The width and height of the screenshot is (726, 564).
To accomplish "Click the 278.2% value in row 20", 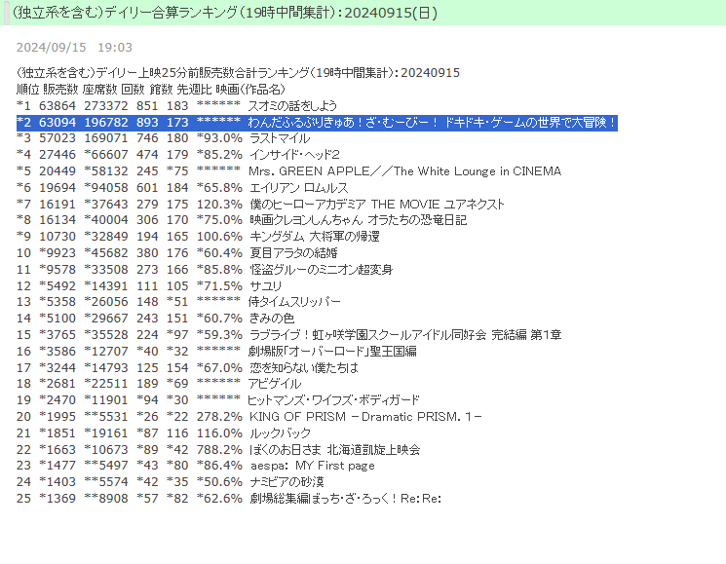I will tap(219, 417).
